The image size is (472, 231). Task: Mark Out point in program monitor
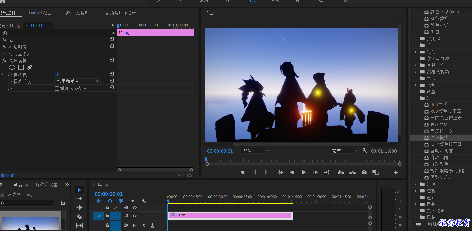pos(266,172)
